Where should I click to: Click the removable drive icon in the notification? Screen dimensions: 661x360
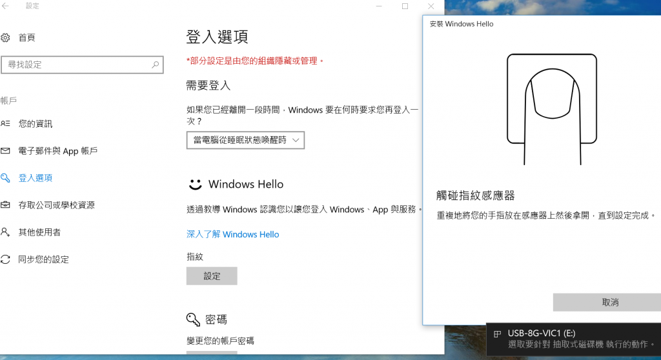coord(498,334)
